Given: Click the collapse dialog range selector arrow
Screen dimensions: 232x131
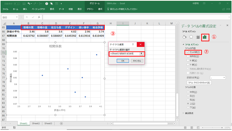Looking at the screenshot, I should coord(141,54).
